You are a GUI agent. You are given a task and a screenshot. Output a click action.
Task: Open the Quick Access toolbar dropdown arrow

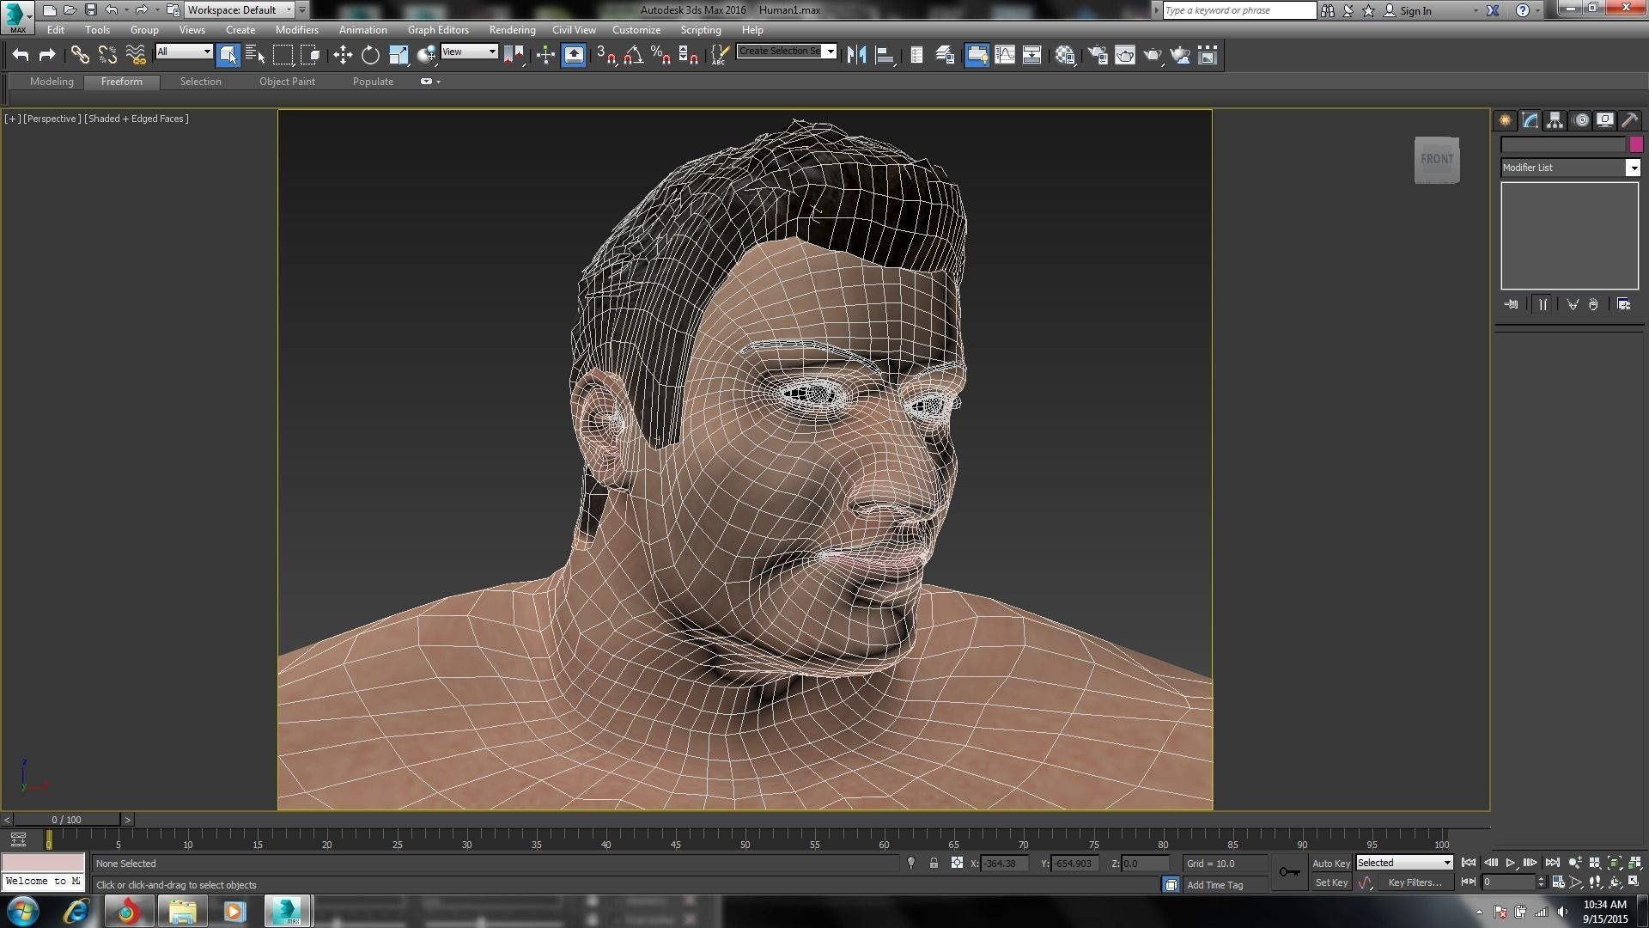coord(302,10)
